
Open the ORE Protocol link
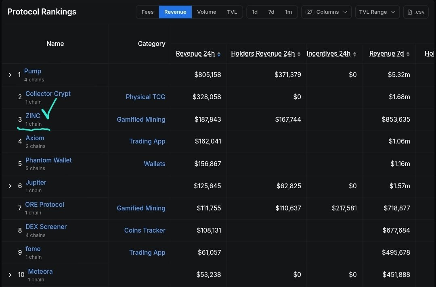(x=44, y=204)
